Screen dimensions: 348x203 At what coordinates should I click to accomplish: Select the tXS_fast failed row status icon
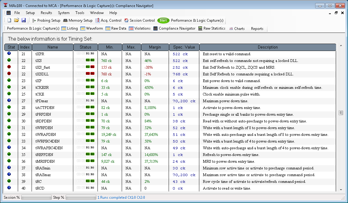pos(9,67)
